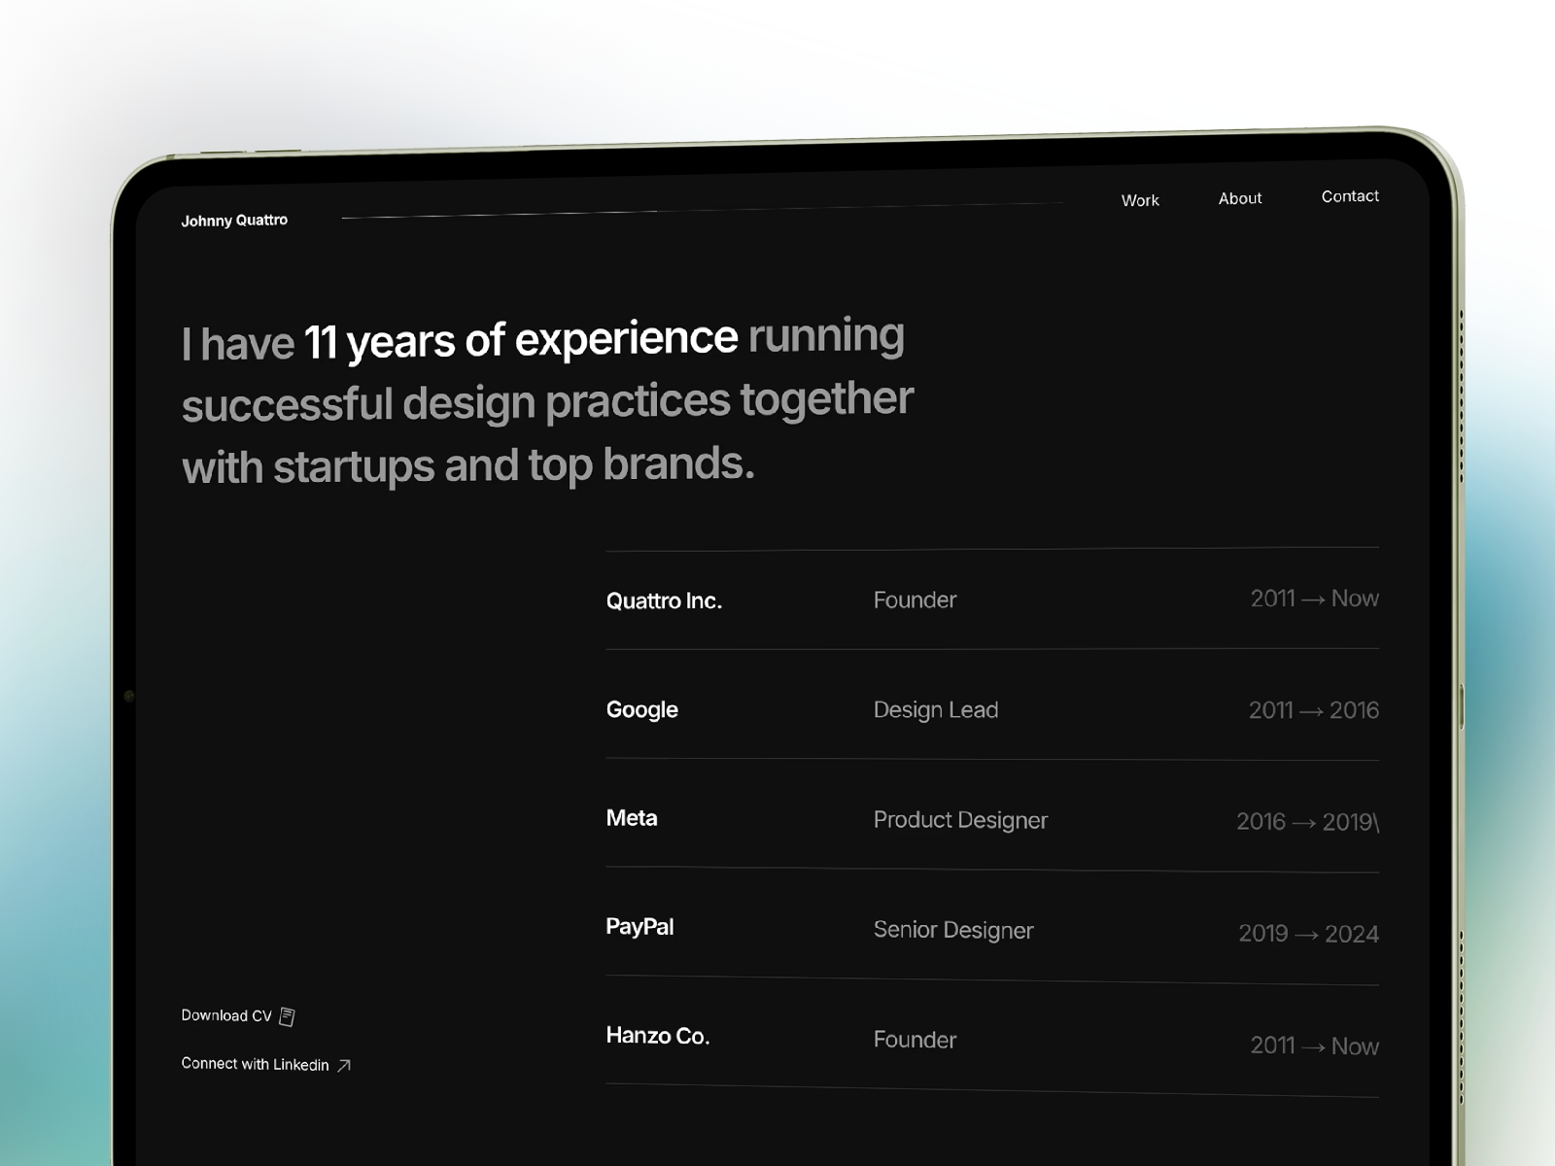Click the Senior Designer role text
Viewport: 1555px width, 1166px height.
(x=953, y=930)
